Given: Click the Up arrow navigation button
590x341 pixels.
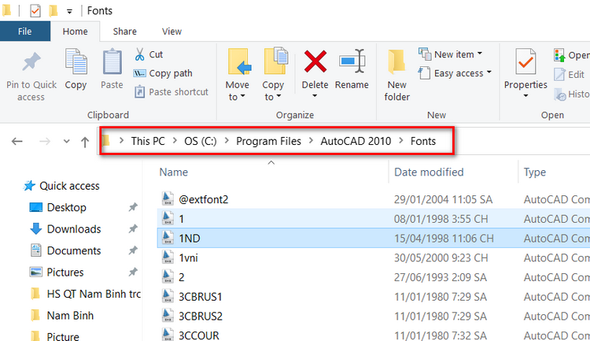Looking at the screenshot, I should pos(85,142).
